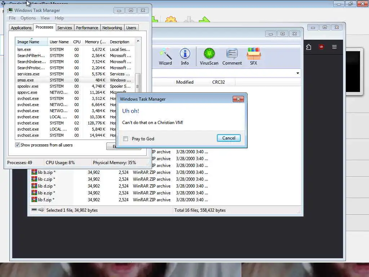Select the lsm.exe process
Screen dimensions: 369x277
[75, 49]
